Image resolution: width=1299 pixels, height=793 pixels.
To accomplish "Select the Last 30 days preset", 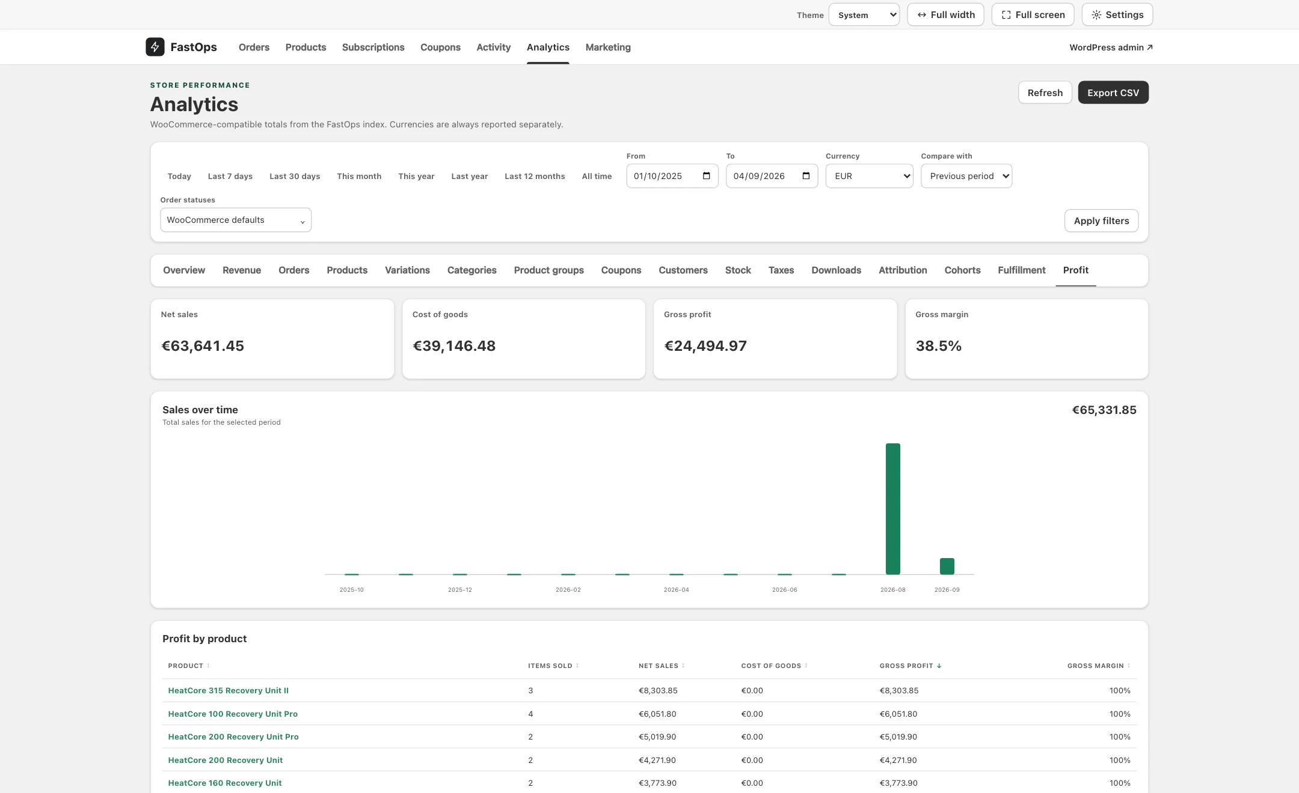I will click(295, 176).
